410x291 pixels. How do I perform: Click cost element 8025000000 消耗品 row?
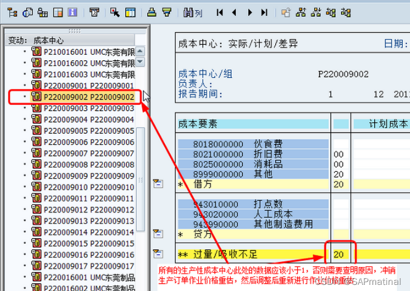click(x=253, y=164)
